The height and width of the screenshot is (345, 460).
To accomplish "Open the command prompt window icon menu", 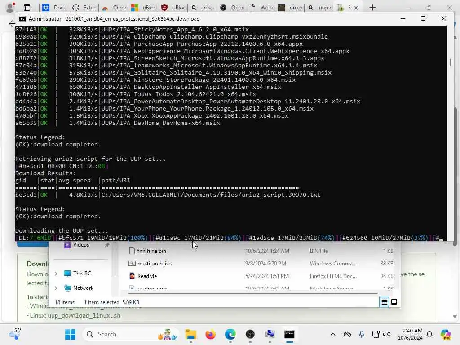I will click(22, 19).
